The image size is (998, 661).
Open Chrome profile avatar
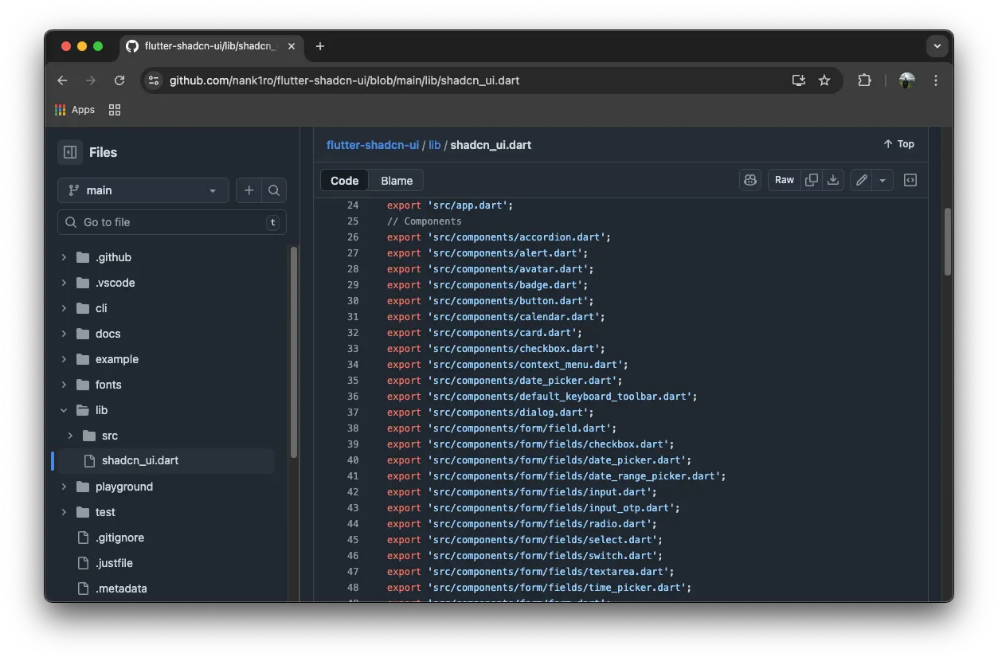[x=906, y=80]
